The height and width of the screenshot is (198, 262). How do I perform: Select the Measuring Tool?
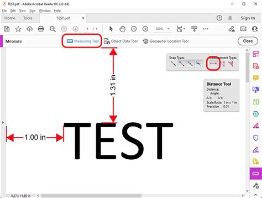coord(83,41)
